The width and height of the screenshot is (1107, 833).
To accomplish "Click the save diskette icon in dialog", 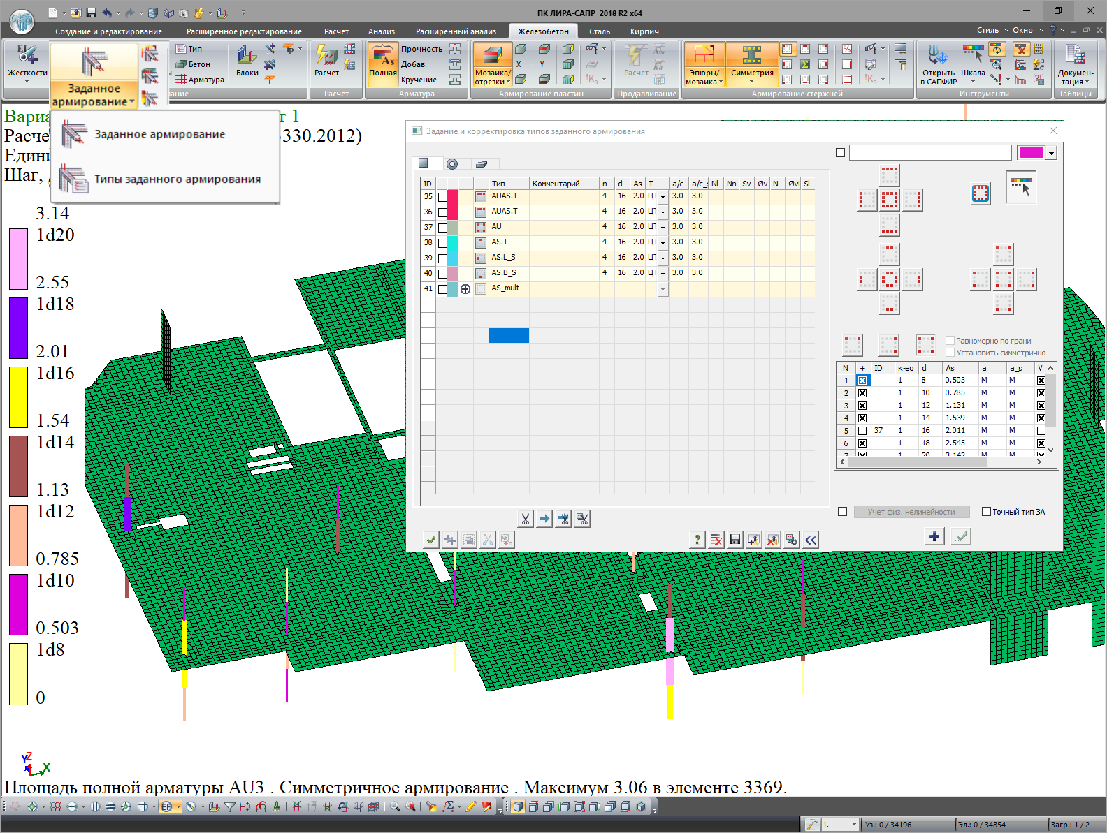I will point(735,540).
